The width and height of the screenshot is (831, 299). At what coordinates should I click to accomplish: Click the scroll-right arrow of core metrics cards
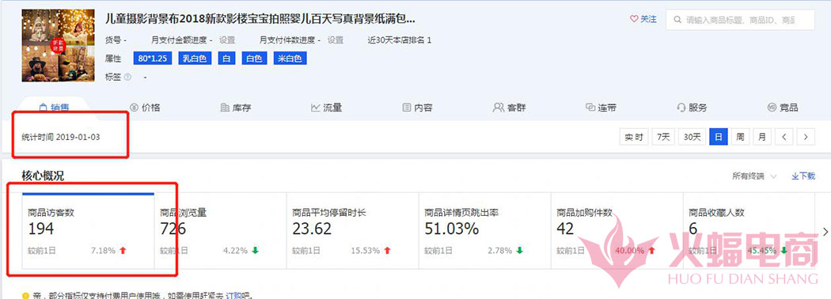pyautogui.click(x=825, y=231)
